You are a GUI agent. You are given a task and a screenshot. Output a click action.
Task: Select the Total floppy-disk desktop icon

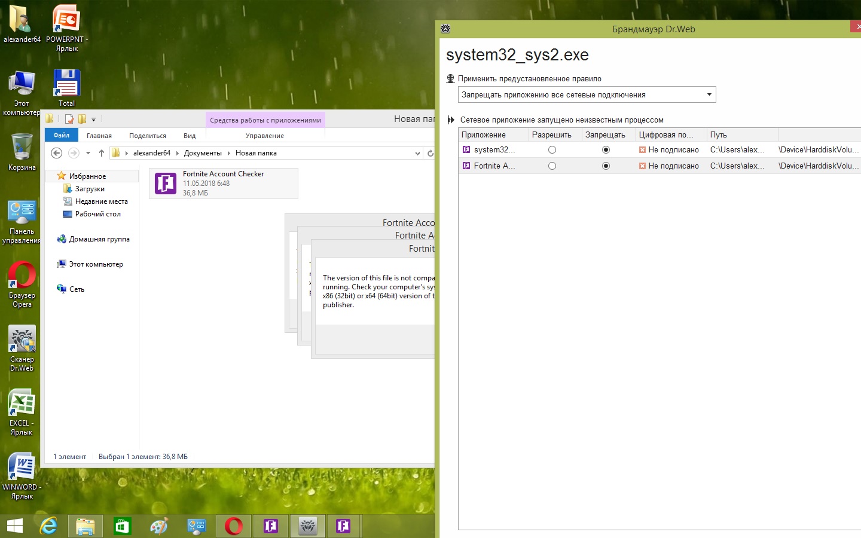pyautogui.click(x=67, y=88)
